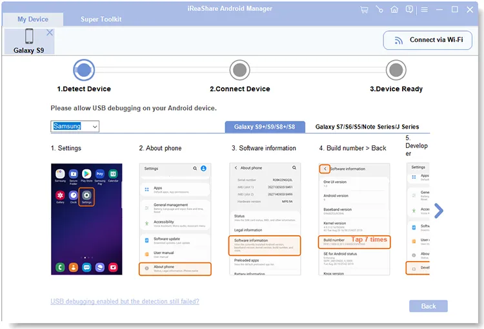This screenshot has height=329, width=484.
Task: Click '4. Build number > Back' label
Action: pos(352,148)
